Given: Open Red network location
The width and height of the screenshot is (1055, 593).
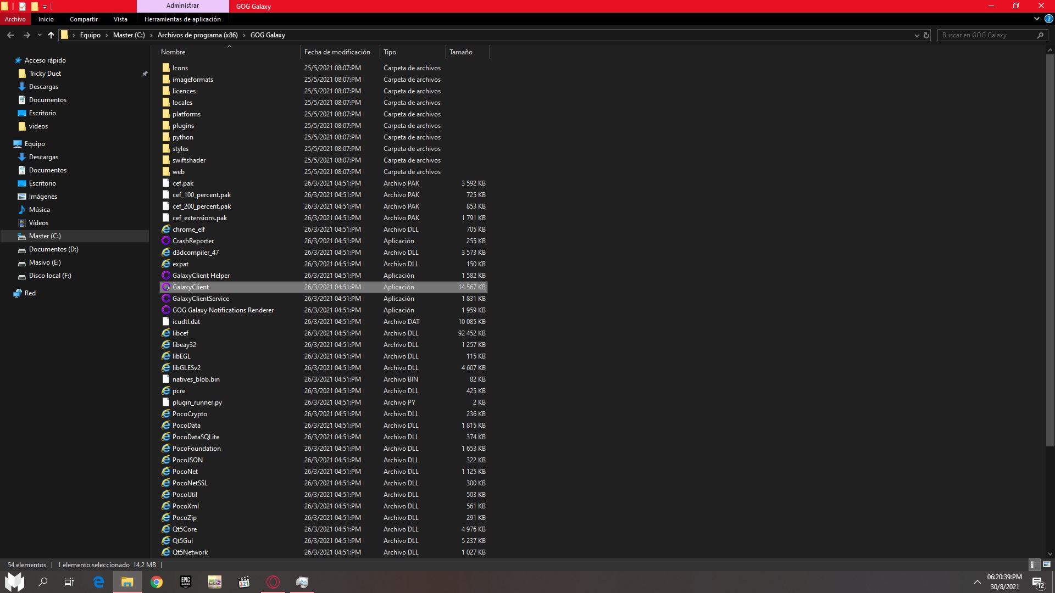Looking at the screenshot, I should (x=30, y=293).
